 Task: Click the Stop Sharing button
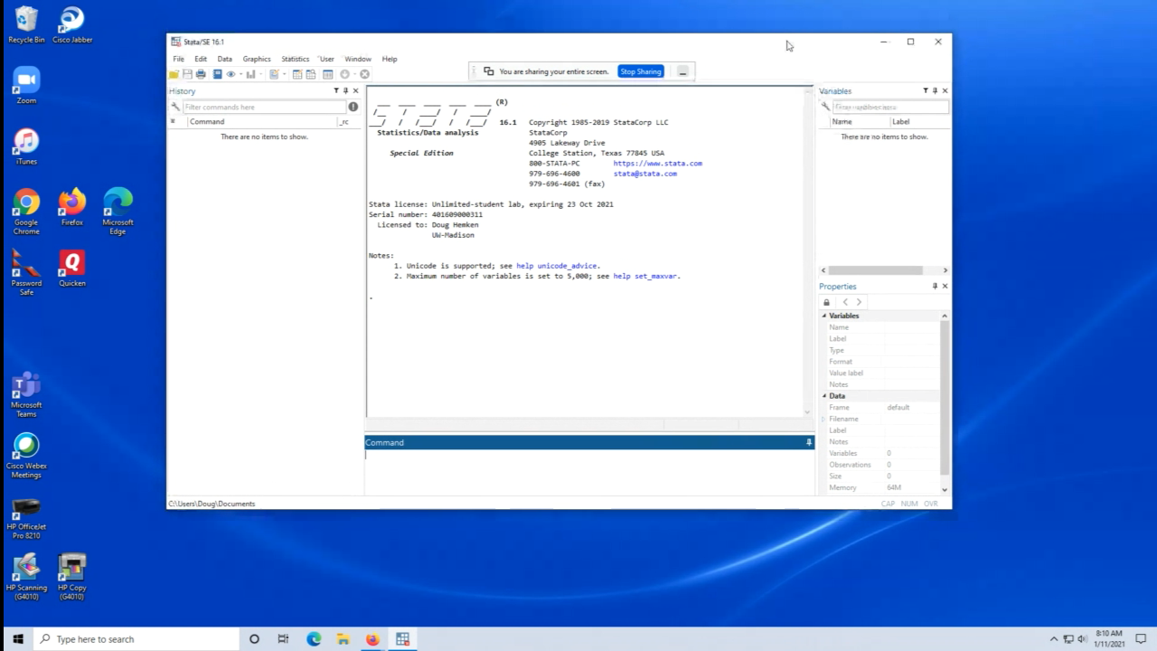click(x=640, y=71)
